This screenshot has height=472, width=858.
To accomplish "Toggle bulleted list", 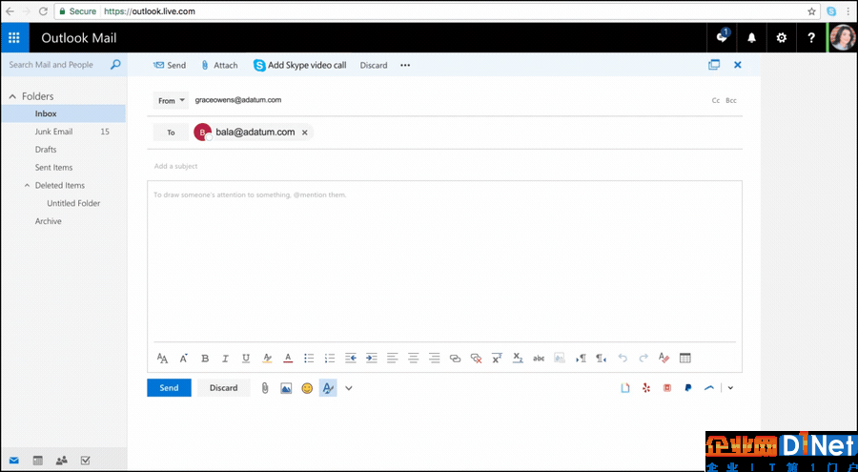I will coord(309,359).
